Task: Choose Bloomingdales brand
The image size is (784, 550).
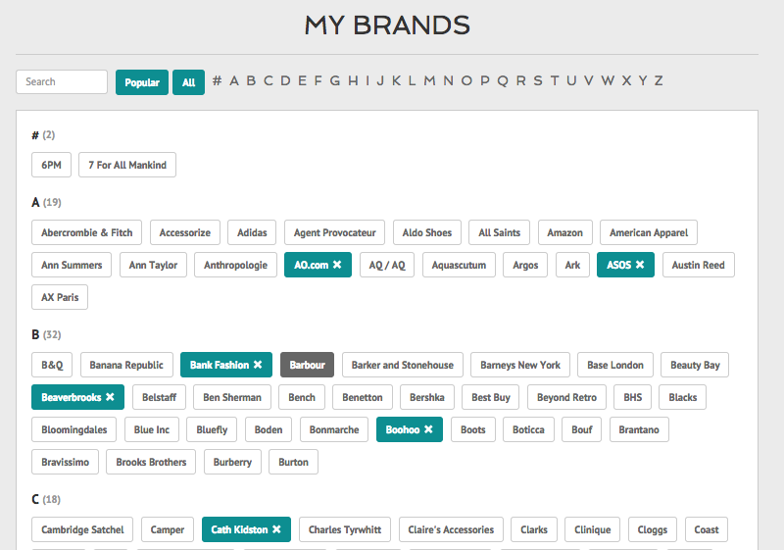Action: coord(74,430)
